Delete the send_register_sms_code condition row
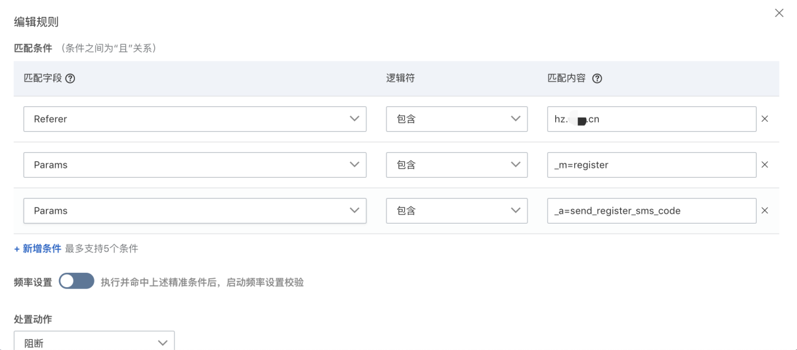Viewport: 797px width, 350px height. point(765,211)
